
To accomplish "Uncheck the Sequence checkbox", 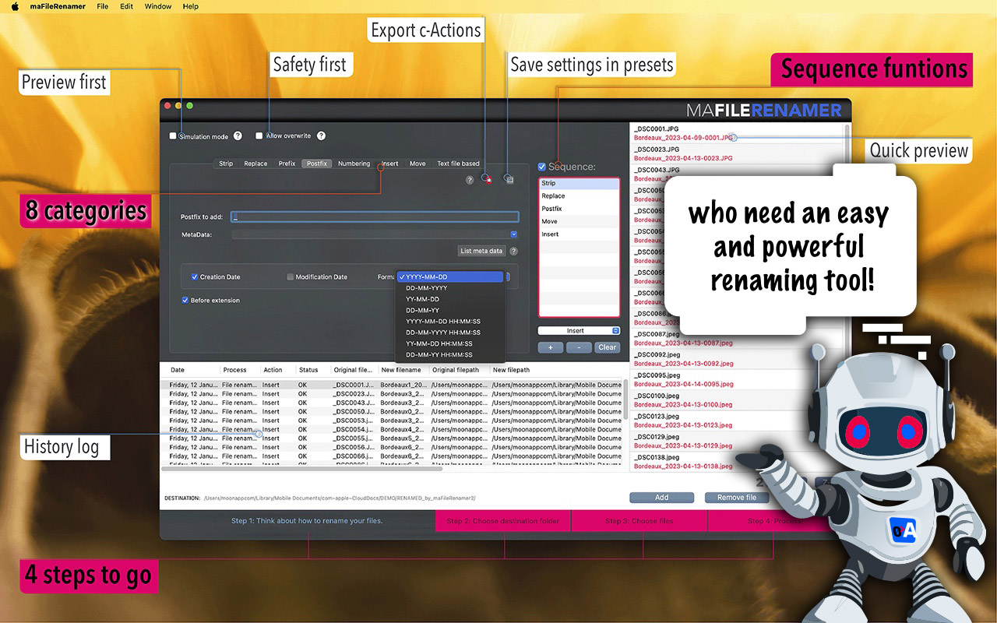I will [542, 167].
